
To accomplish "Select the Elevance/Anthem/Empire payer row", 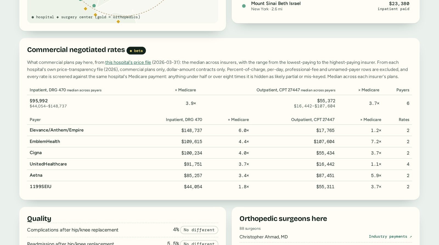I will click(219, 130).
